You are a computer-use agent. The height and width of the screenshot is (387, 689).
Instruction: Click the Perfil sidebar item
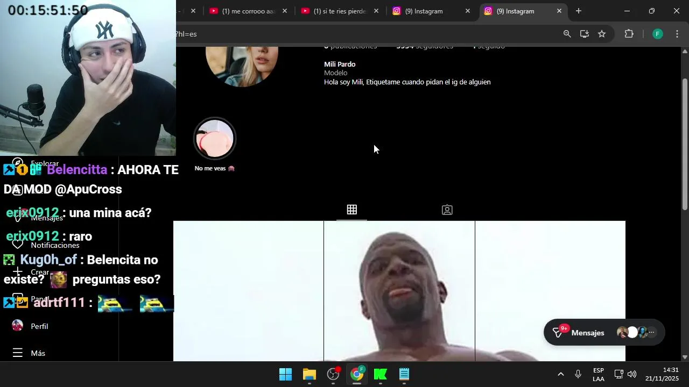click(x=30, y=326)
